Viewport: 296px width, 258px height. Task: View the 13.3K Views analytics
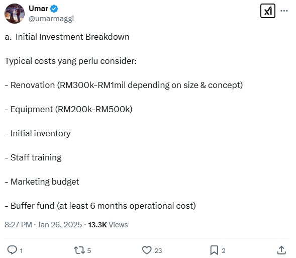pos(108,225)
